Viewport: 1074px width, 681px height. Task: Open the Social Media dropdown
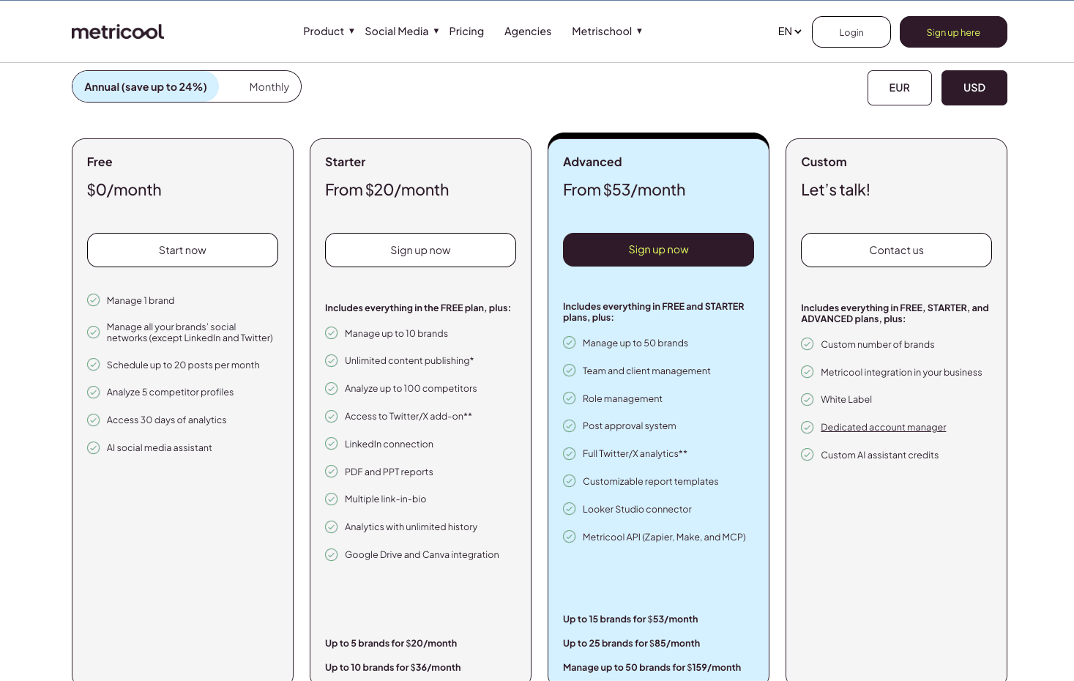click(402, 31)
